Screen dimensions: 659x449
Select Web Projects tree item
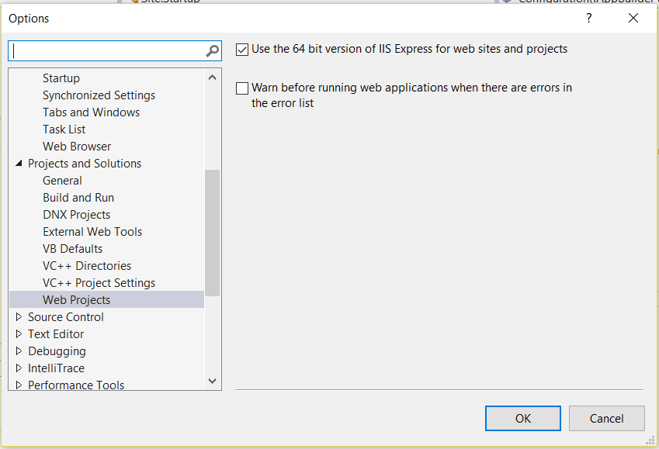(x=107, y=299)
